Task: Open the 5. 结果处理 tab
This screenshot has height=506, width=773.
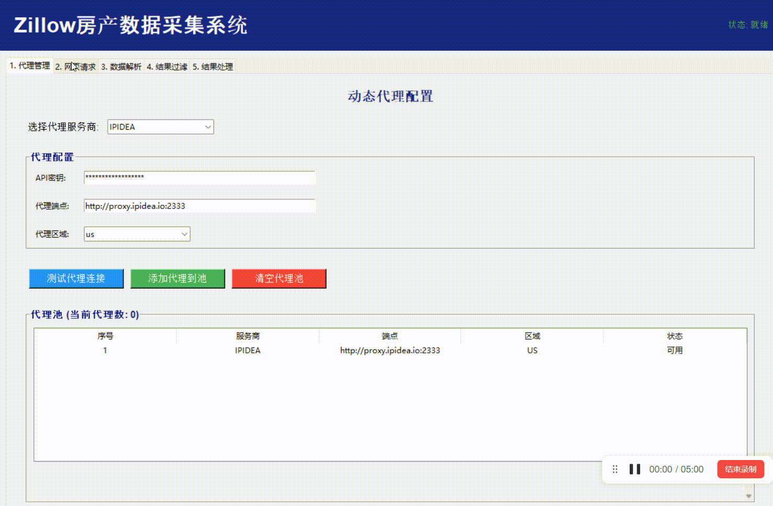Action: click(x=213, y=67)
